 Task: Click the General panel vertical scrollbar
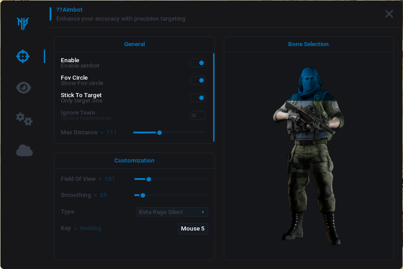[x=214, y=97]
